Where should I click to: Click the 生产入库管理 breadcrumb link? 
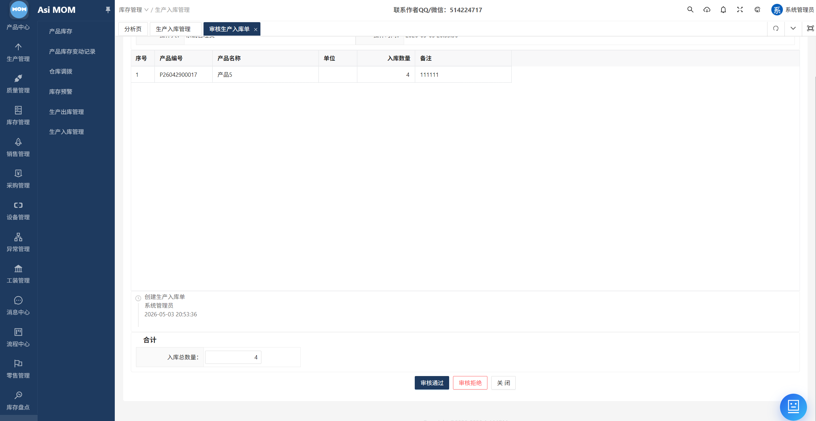click(172, 10)
